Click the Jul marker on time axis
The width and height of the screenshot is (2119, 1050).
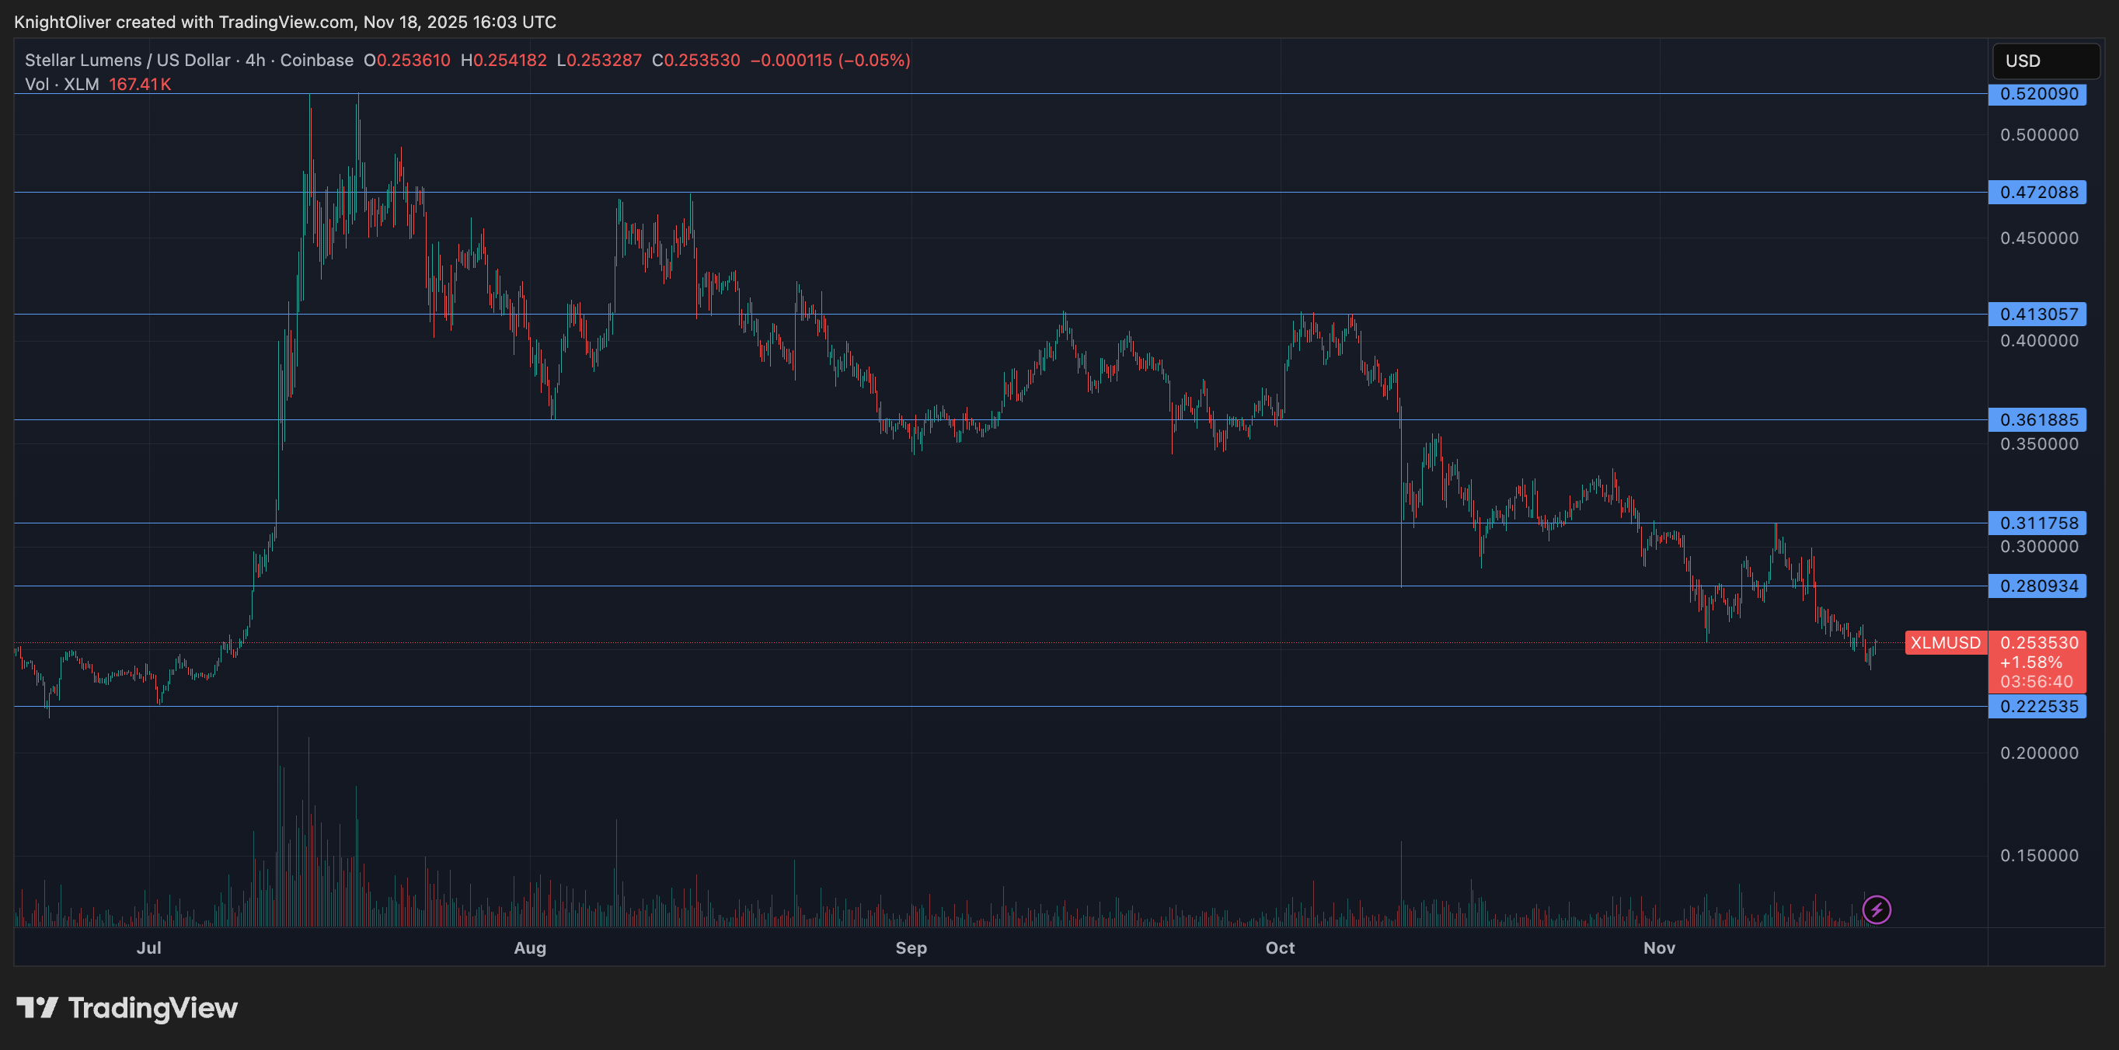(149, 947)
